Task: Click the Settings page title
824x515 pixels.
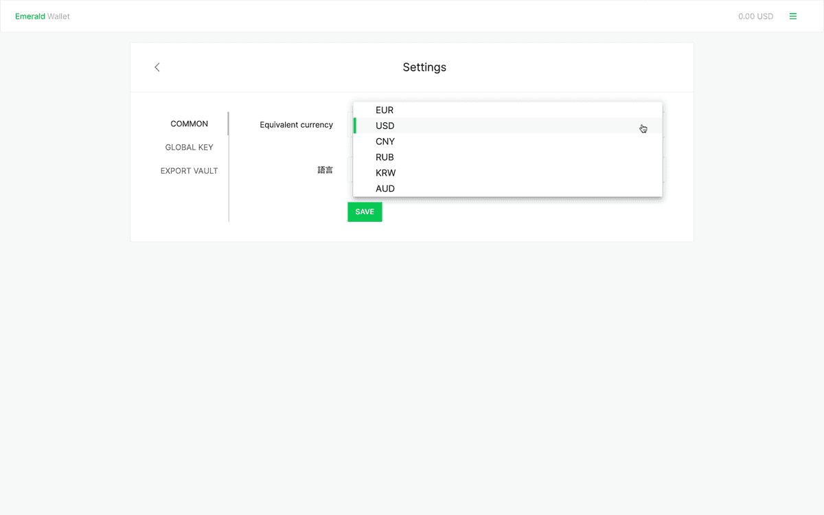Action: (x=424, y=67)
